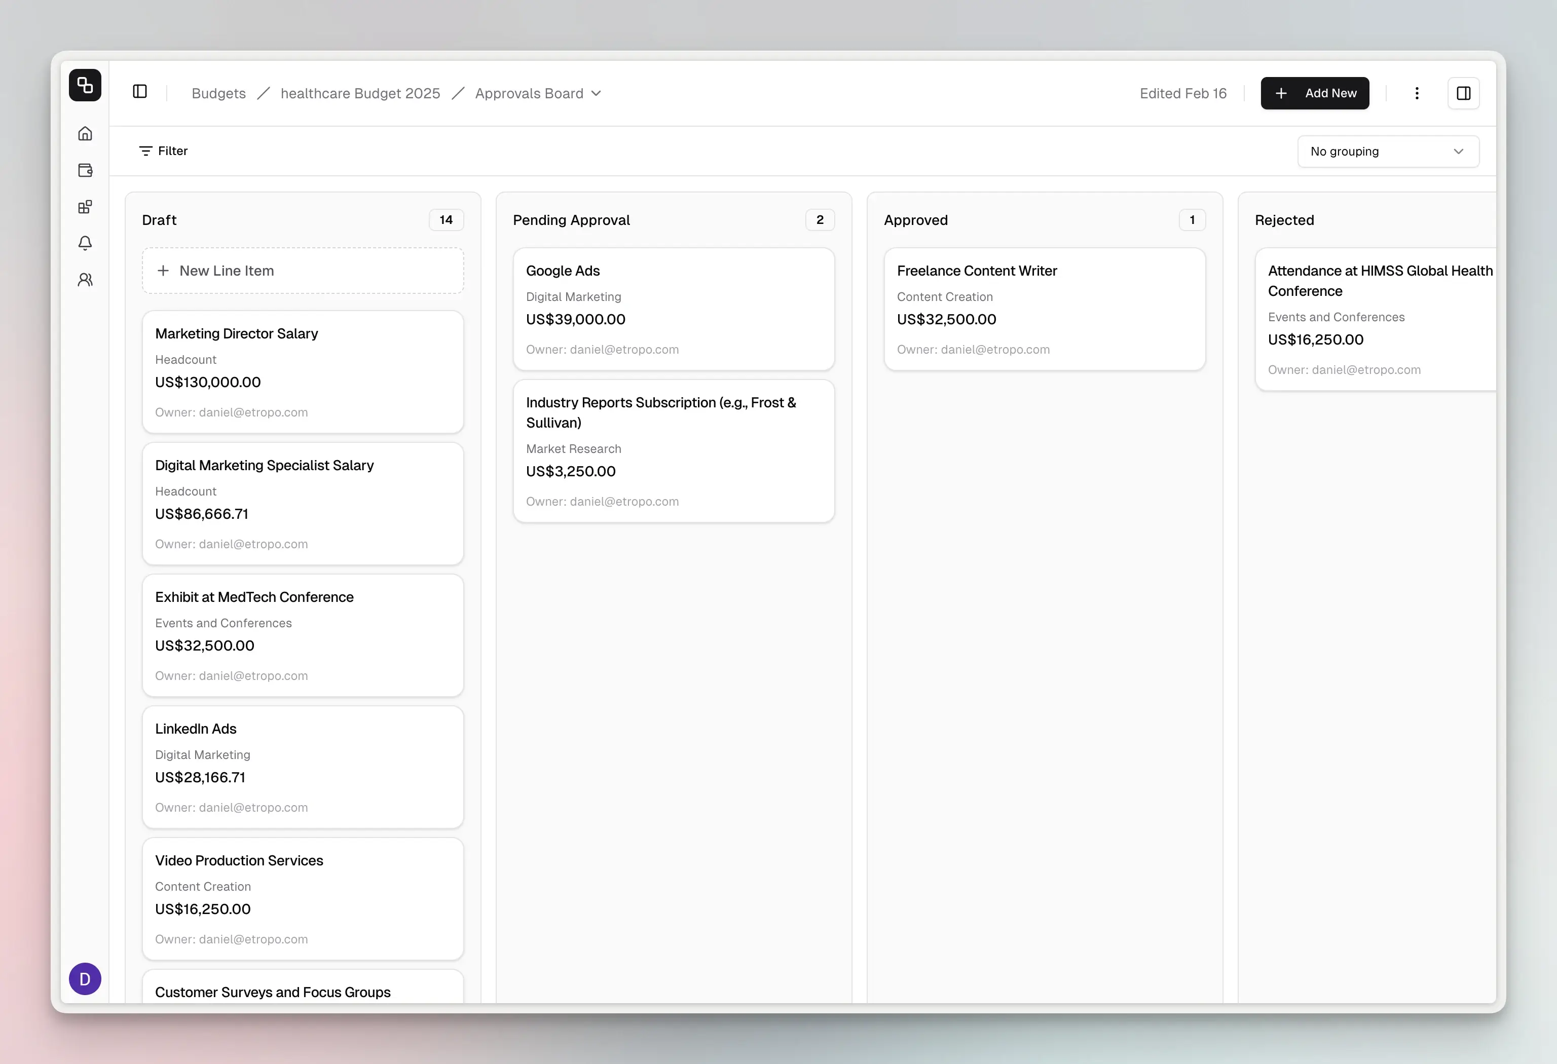Select the wallet Budgets icon in sidebar
The image size is (1557, 1064).
pyautogui.click(x=85, y=170)
